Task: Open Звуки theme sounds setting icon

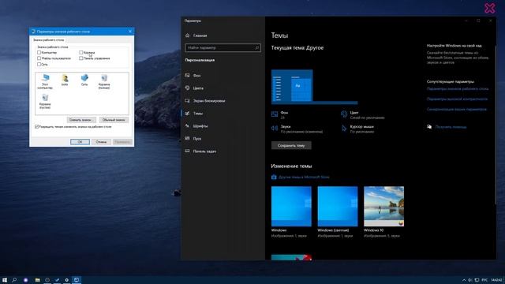Action: point(275,128)
